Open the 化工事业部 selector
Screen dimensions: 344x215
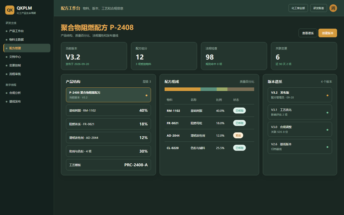click(298, 8)
